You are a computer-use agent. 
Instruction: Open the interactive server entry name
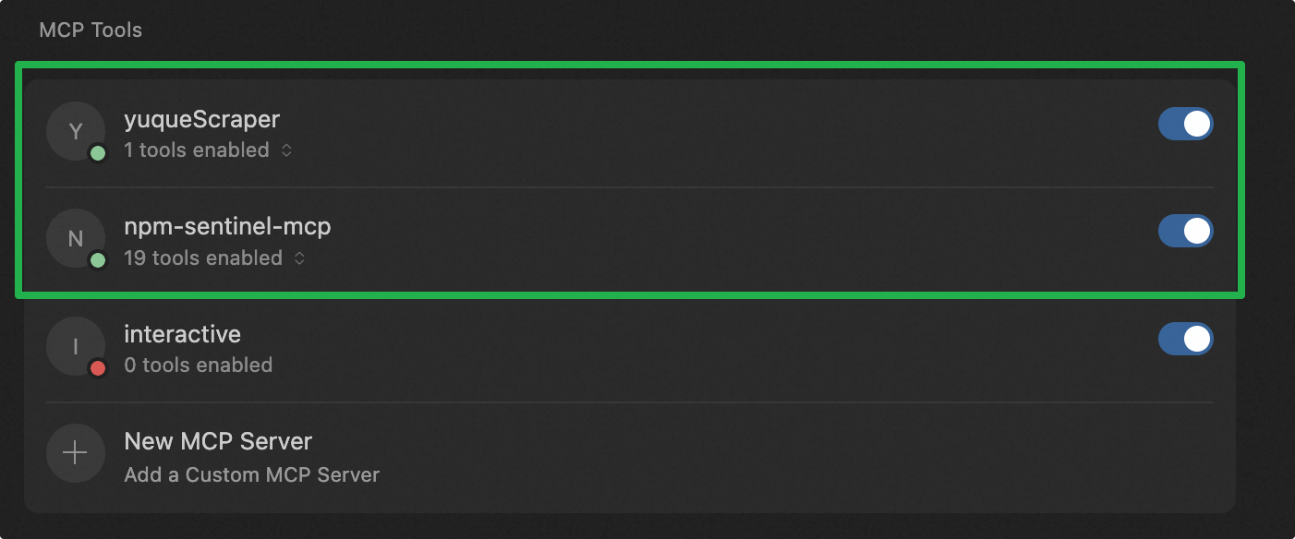[182, 334]
